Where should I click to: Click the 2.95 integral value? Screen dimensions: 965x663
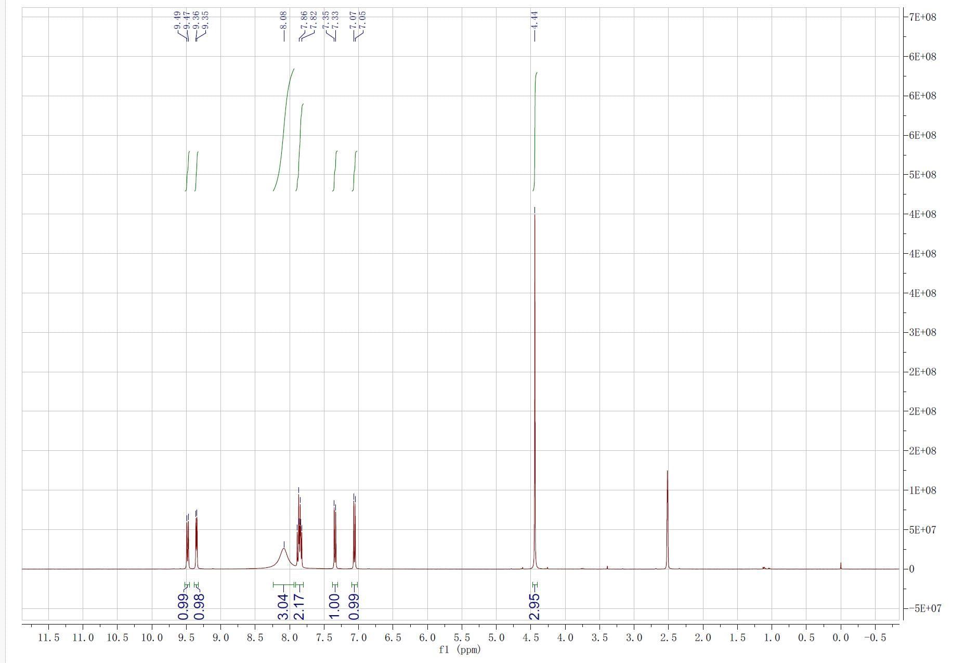(x=534, y=607)
